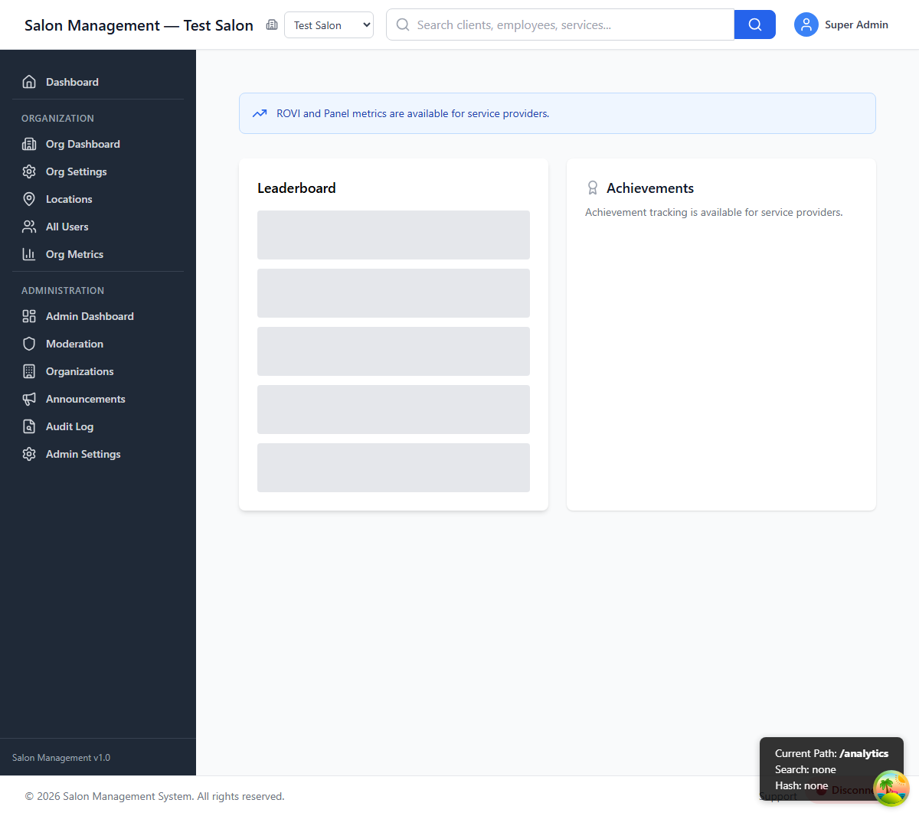Open Admin Settings from sidebar
Image resolution: width=919 pixels, height=816 pixels.
pyautogui.click(x=83, y=454)
